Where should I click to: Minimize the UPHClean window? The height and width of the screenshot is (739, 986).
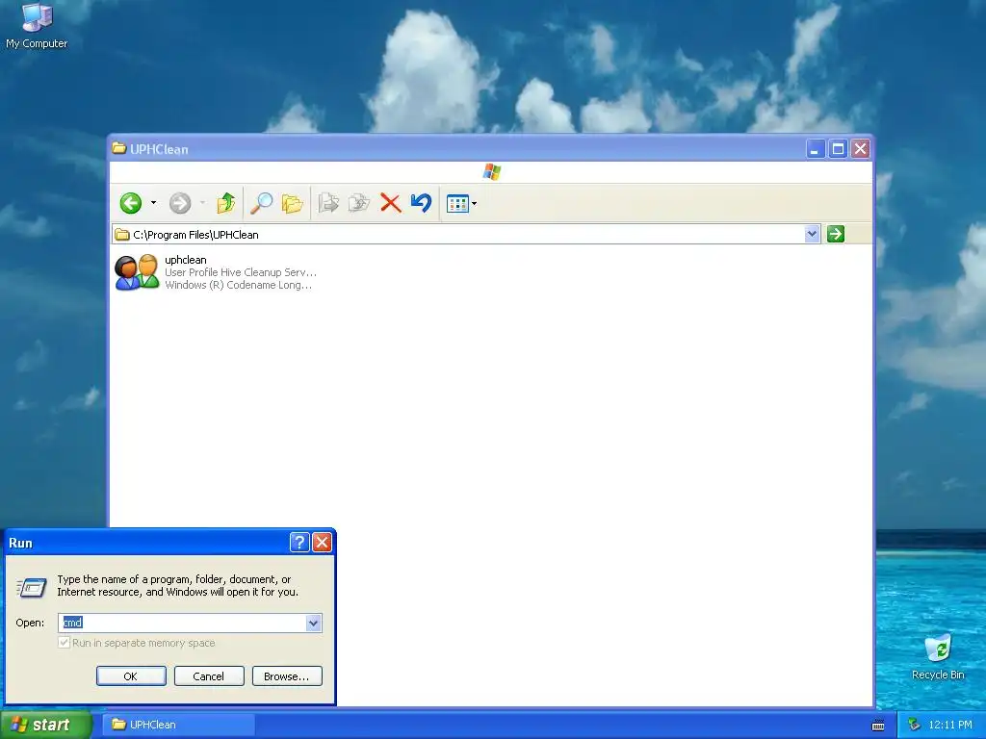[815, 149]
